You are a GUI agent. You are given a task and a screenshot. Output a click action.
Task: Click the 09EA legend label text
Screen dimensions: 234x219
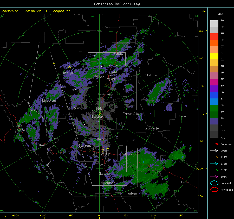[224, 151]
